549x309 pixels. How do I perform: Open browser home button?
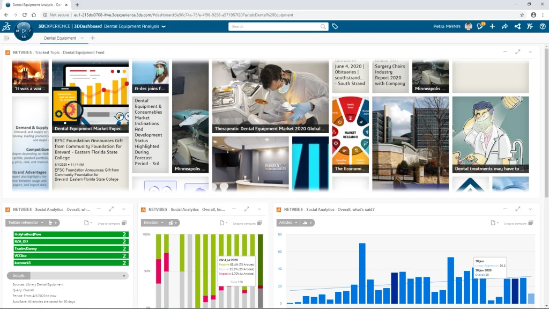34,14
